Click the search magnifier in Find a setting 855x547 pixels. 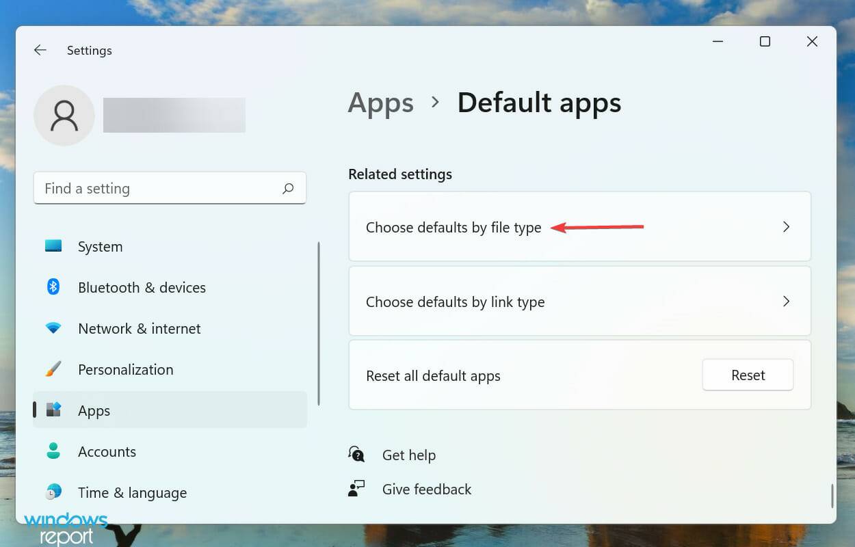288,188
